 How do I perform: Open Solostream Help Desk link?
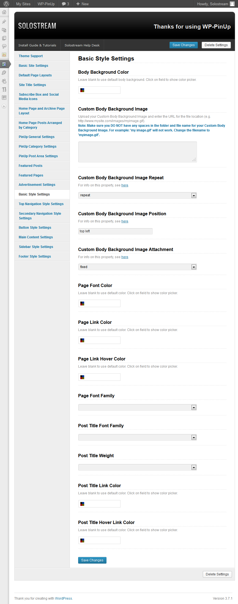click(82, 45)
